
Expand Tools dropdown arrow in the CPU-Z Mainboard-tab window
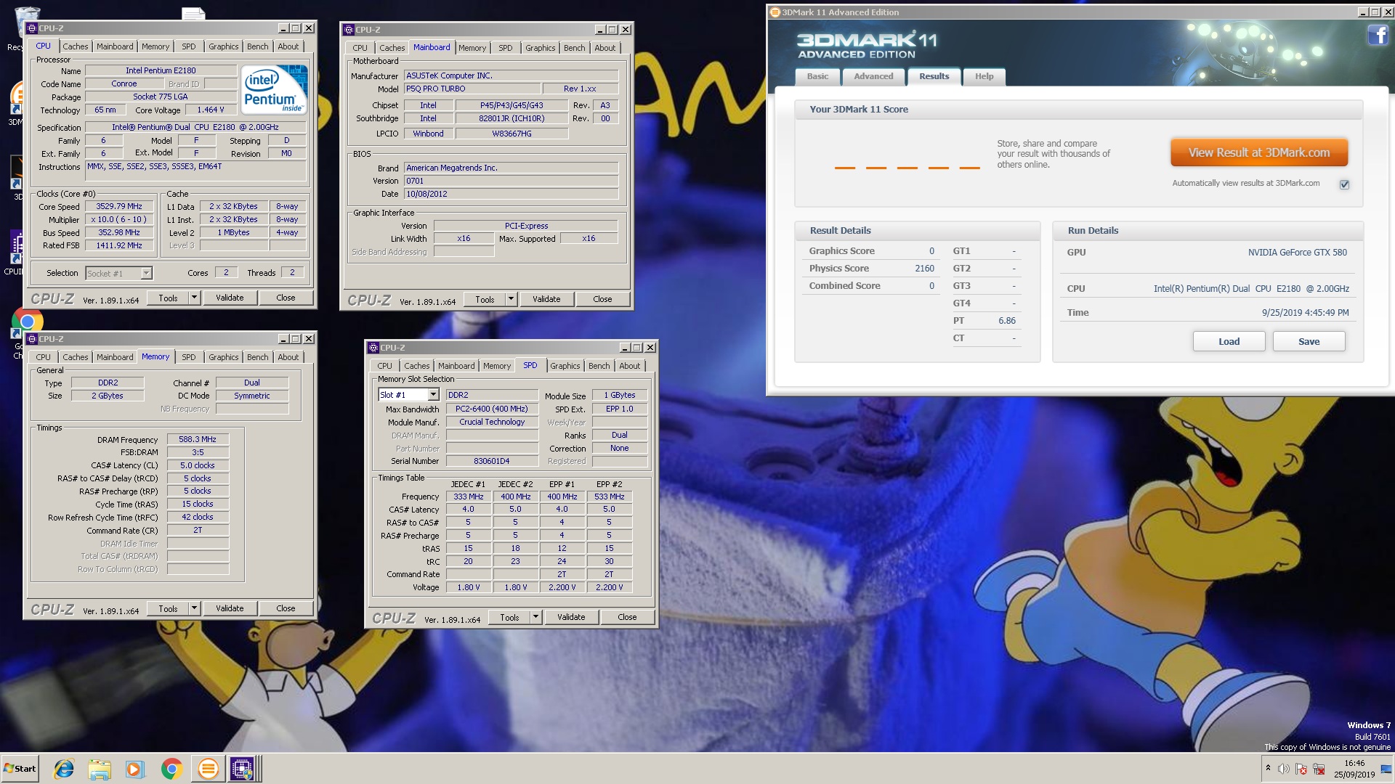511,299
